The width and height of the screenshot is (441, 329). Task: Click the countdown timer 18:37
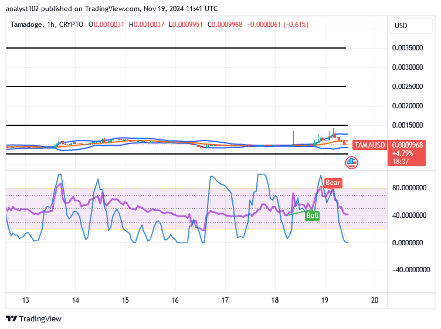[x=401, y=162]
